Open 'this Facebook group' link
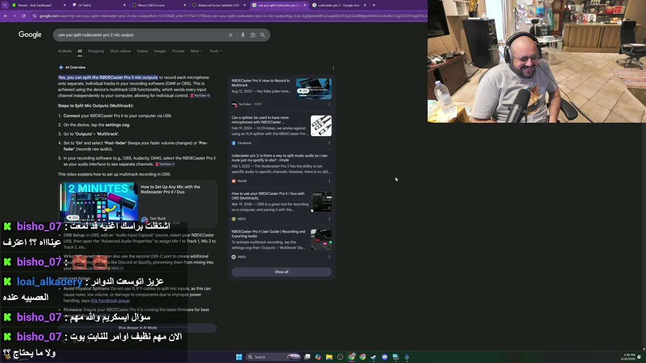646x363 pixels. coord(110,300)
